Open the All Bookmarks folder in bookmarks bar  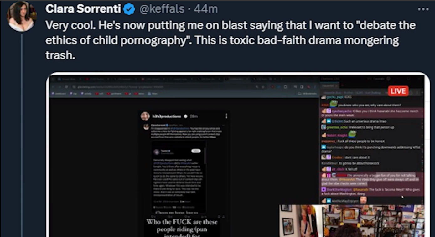(x=307, y=93)
